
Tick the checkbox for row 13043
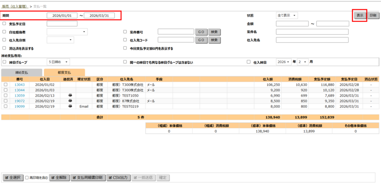[5, 85]
